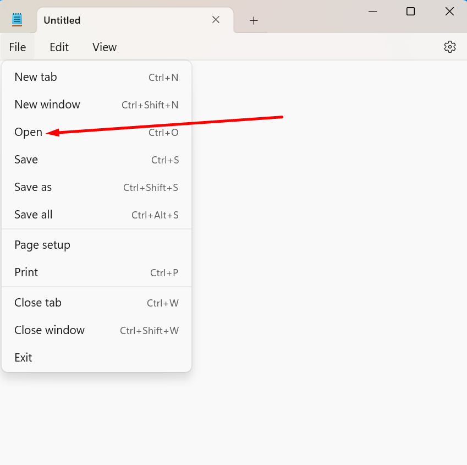Click Exit to quit Notepad
The height and width of the screenshot is (465, 467).
[23, 358]
